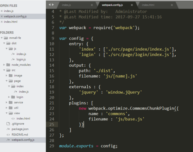Image resolution: width=193 pixels, height=152 pixels.
Task: Collapse the dist folder arrow
Action: (4, 43)
